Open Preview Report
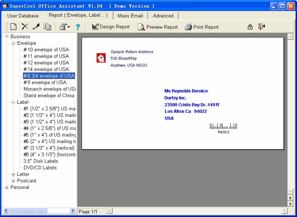This screenshot has width=297, height=217. (157, 27)
